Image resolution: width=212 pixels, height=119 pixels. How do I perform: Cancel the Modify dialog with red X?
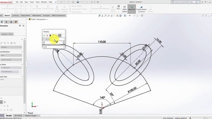47,35
